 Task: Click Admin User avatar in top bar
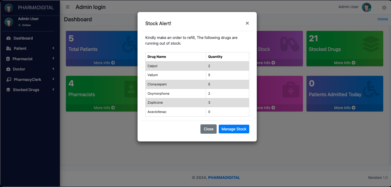[366, 7]
